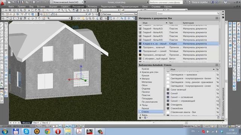The height and width of the screenshot is (135, 241).
Task: Expand the Краска для стен category
Action: tap(140, 72)
